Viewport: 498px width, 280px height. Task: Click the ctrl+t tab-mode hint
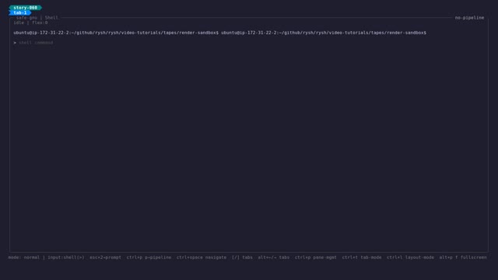point(362,257)
